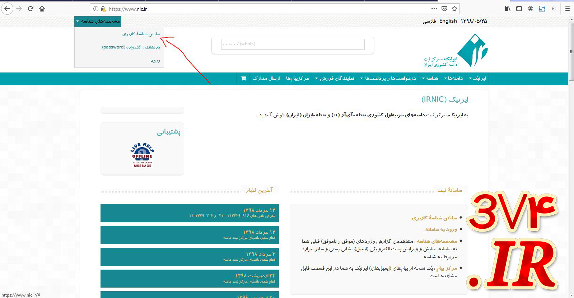The image size is (574, 298).
Task: Open the Firefox account icon
Action: click(531, 9)
